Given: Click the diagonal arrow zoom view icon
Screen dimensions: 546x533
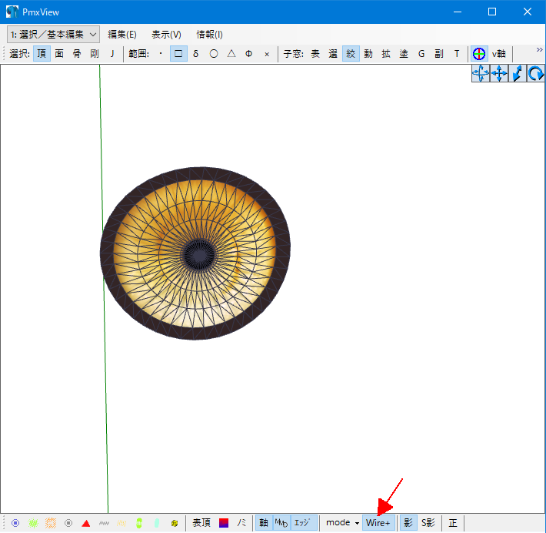Looking at the screenshot, I should click(518, 74).
